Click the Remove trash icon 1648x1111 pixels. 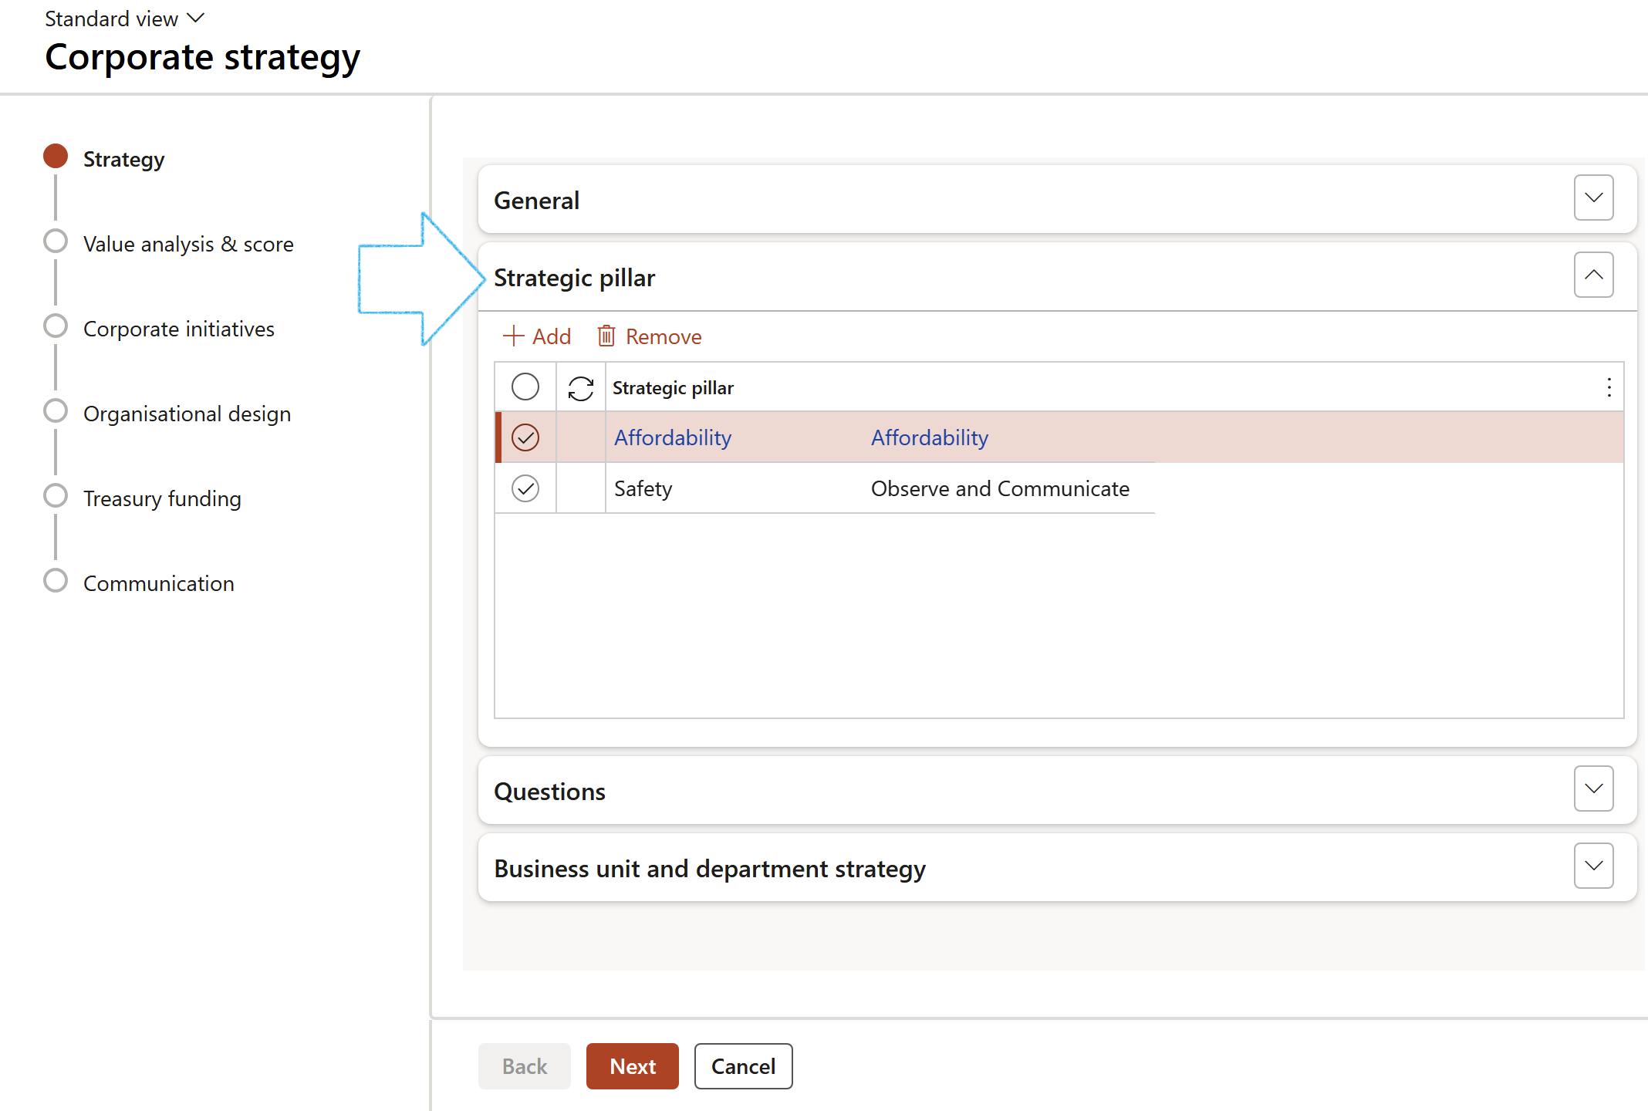point(606,336)
